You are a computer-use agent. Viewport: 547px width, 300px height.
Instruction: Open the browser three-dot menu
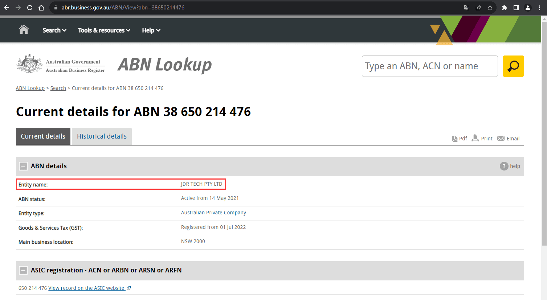click(x=540, y=8)
